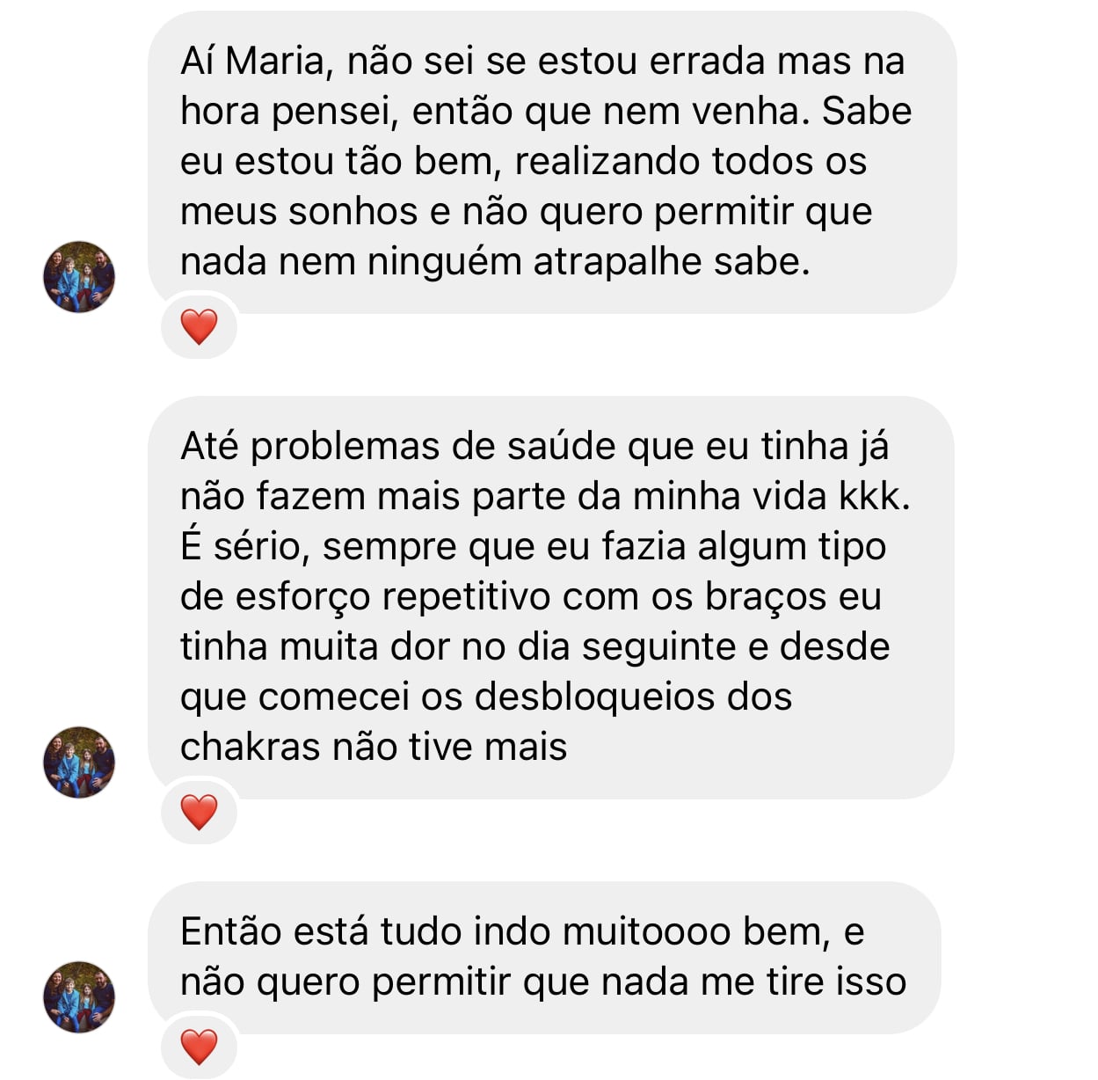Click the profile photo next to the chakras message
The width and height of the screenshot is (1098, 1080).
click(79, 762)
